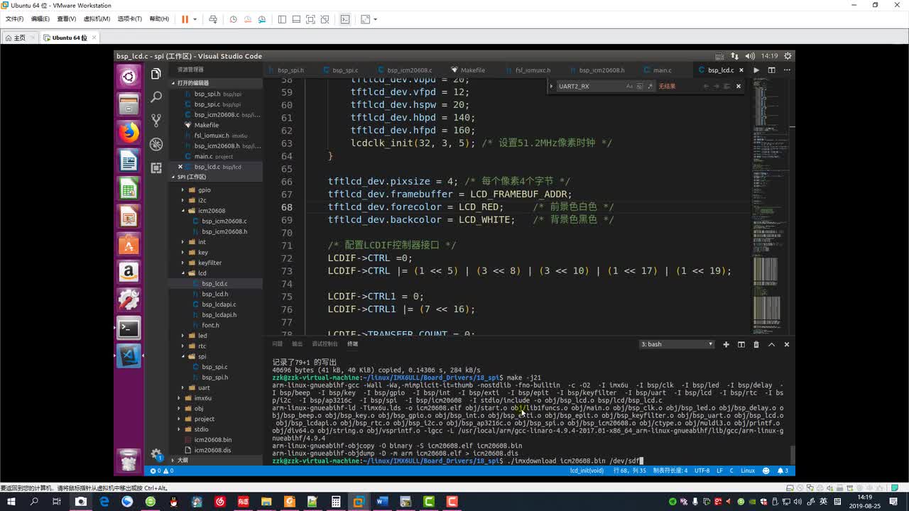
Task: Open Visual Studio Code launcher icon
Action: pyautogui.click(x=129, y=355)
